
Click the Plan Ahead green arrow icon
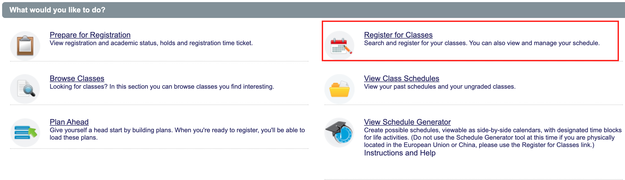point(25,132)
